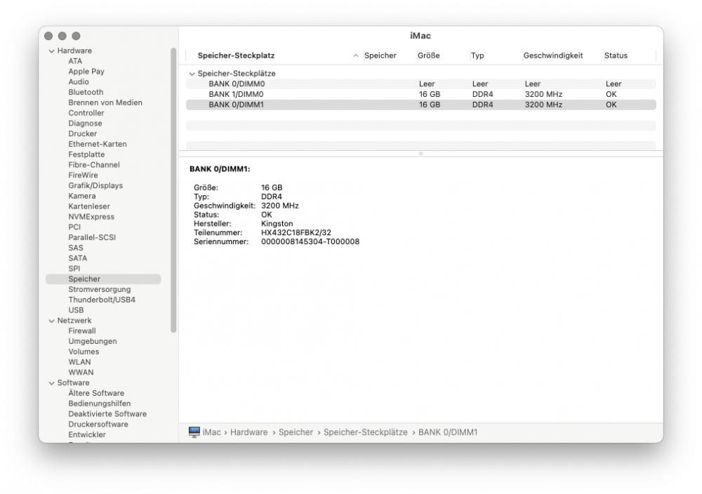Click Speicher-Steckplätze in the path bar
Image resolution: width=702 pixels, height=494 pixels.
[x=365, y=432]
